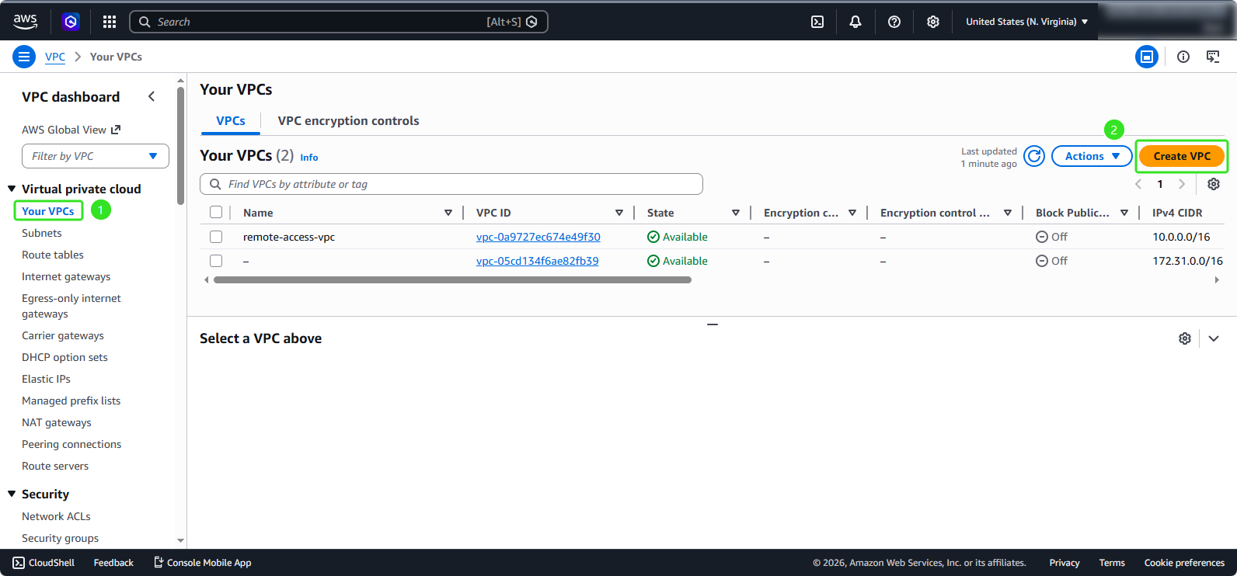Collapse the Virtual private cloud section
Image resolution: width=1237 pixels, height=576 pixels.
pyautogui.click(x=12, y=189)
